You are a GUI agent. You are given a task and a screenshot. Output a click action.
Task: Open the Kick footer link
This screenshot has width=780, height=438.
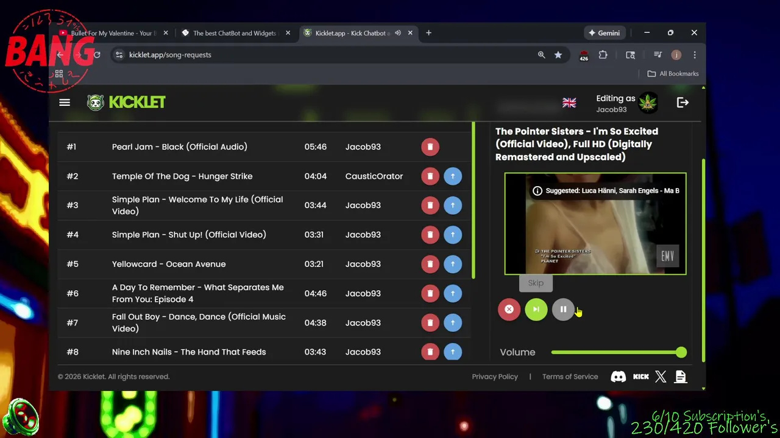(x=641, y=377)
